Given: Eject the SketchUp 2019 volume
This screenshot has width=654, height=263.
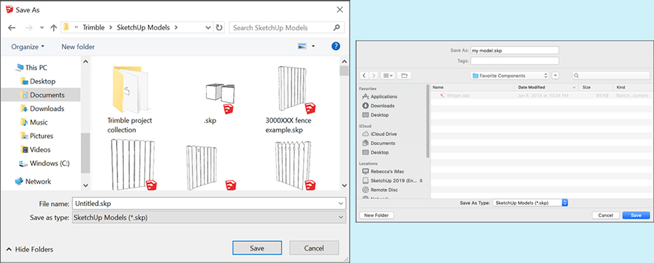Looking at the screenshot, I should point(421,180).
